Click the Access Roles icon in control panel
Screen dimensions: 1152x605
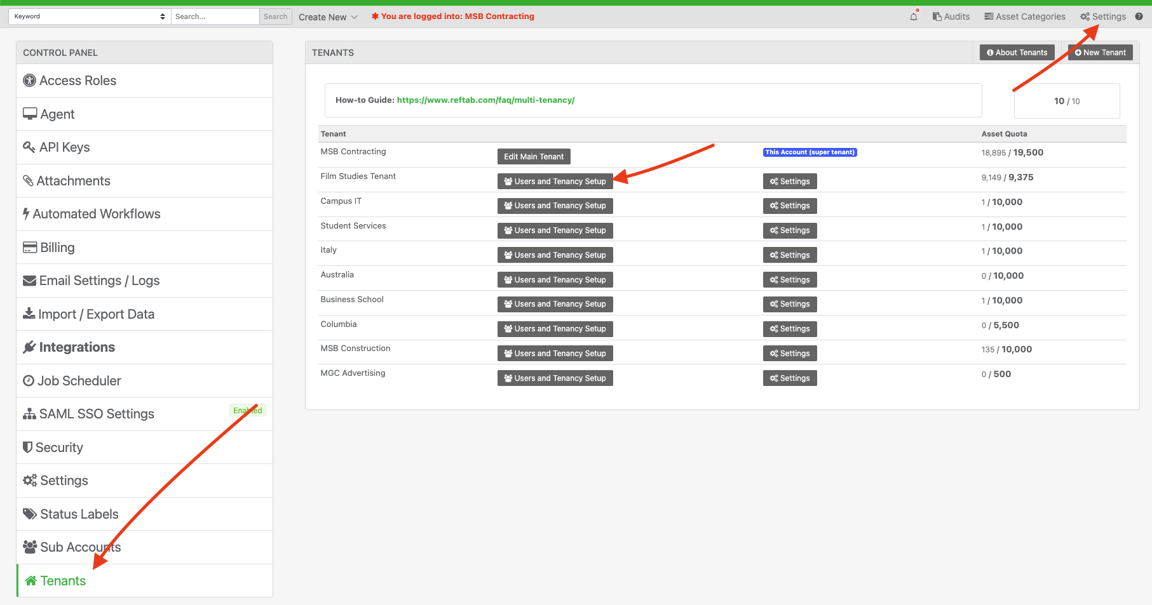[29, 81]
